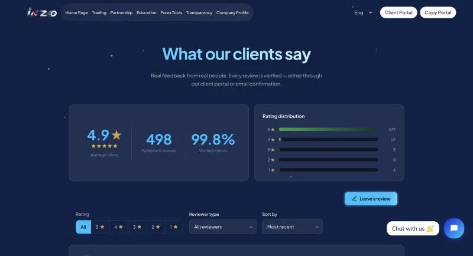Screen dimensions: 473x256
Task: Open the Most recent sort dropdown
Action: point(292,227)
